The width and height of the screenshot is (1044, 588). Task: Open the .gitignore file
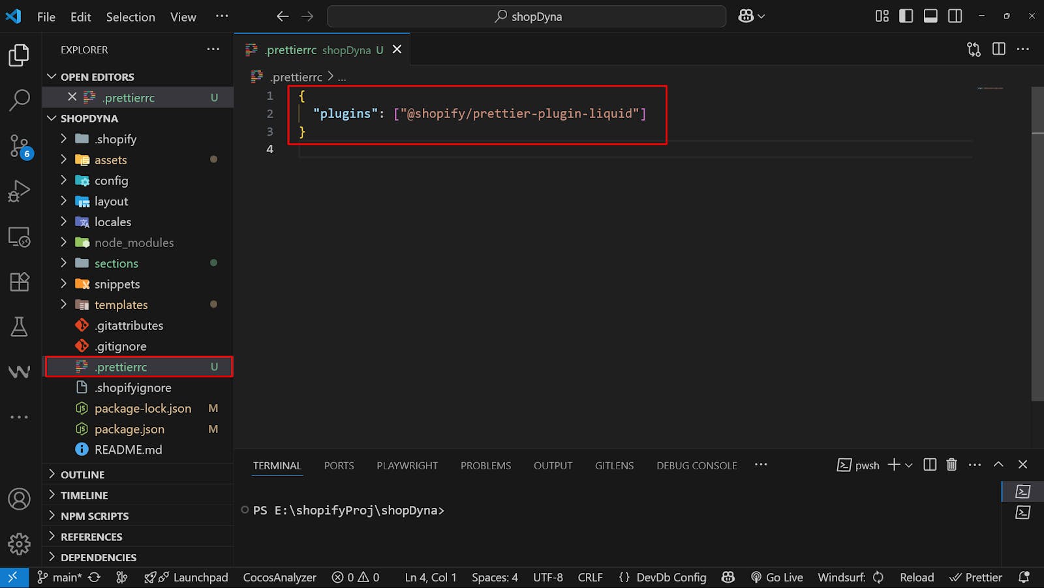click(121, 346)
